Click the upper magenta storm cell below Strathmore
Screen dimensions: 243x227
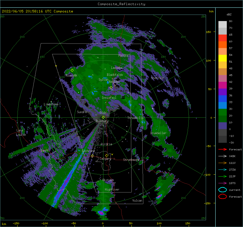[158, 188]
